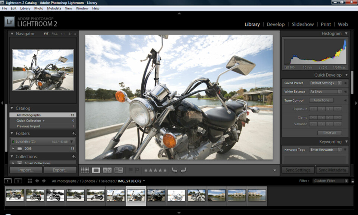Decrease Exposure by a large step
The width and height of the screenshot is (358, 215).
(313, 109)
